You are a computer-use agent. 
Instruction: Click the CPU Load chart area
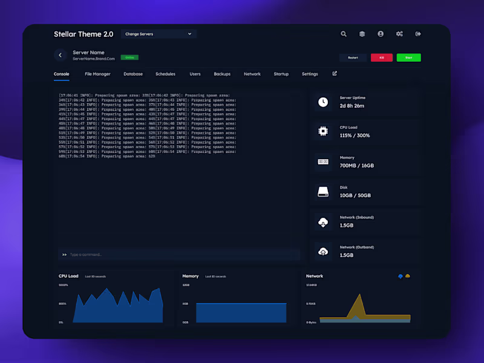118,306
